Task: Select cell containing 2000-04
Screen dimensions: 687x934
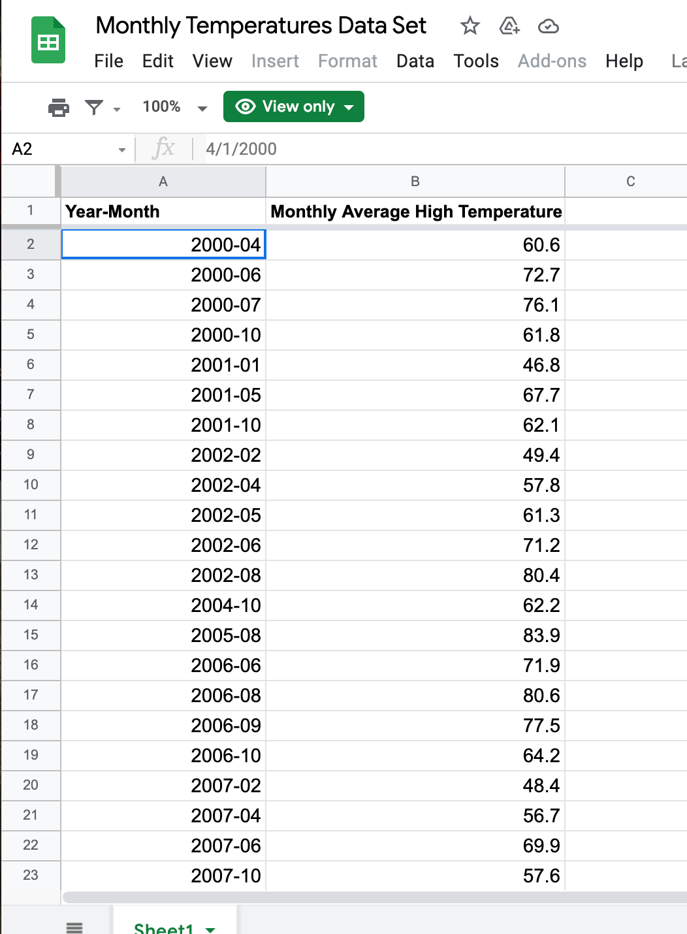Action: coord(163,244)
